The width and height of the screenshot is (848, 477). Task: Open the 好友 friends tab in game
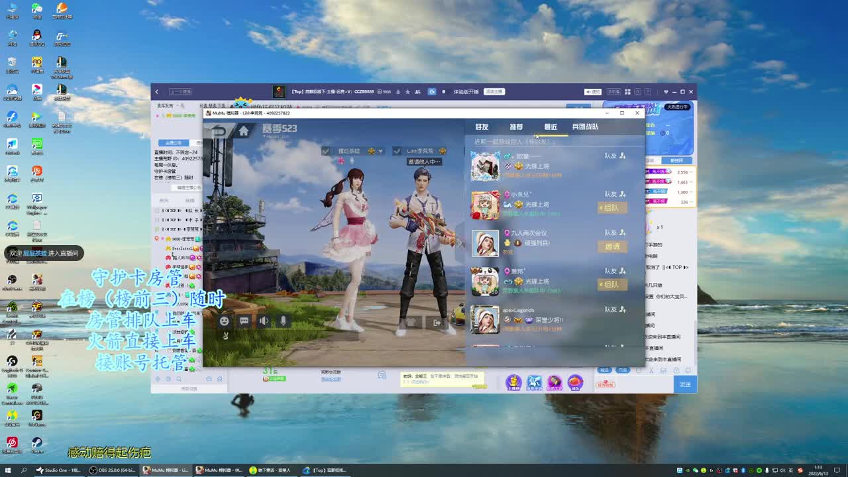[x=482, y=127]
